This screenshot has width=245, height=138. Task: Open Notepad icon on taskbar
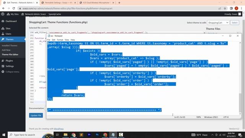click(113, 135)
